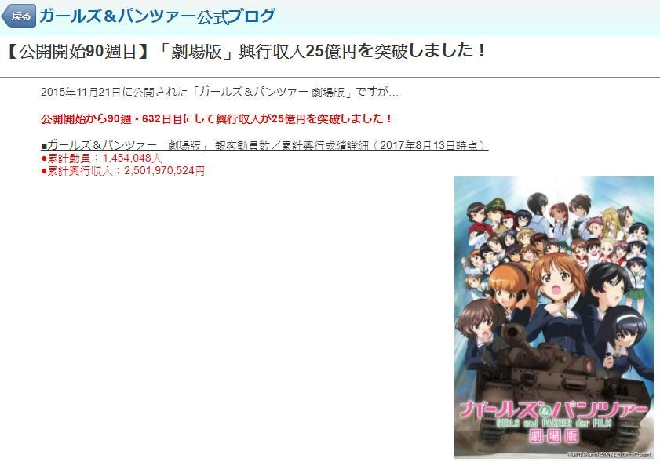Screen dimensions: 660x462
Task: Open the ガールズ&パンツァー公式ブログ header title
Action: pos(157,16)
